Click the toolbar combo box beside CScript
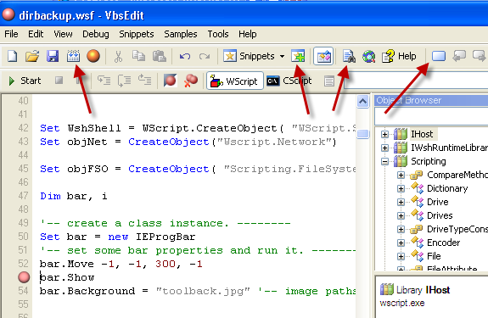Screen dimensions: 488x318 click(417, 81)
